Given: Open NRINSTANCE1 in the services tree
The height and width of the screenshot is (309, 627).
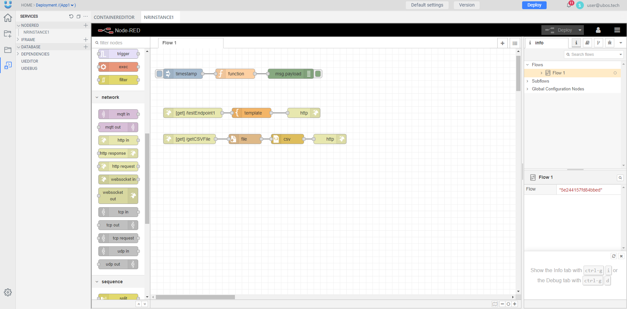Looking at the screenshot, I should pyautogui.click(x=36, y=32).
